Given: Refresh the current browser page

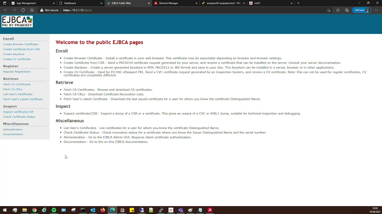Looking at the screenshot, I should (23, 10).
